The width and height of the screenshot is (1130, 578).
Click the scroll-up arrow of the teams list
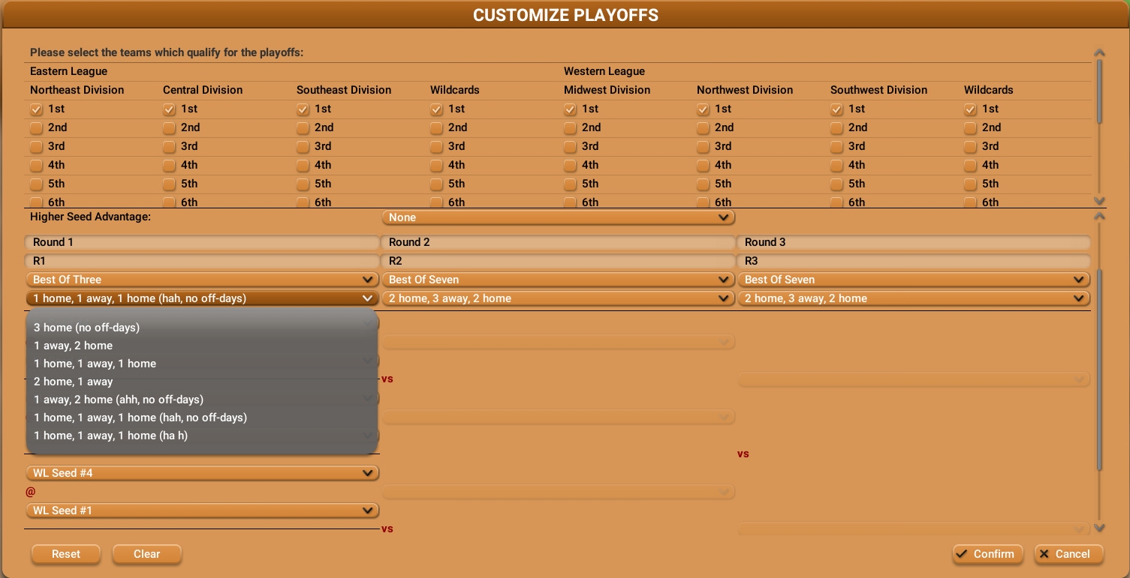(1099, 53)
